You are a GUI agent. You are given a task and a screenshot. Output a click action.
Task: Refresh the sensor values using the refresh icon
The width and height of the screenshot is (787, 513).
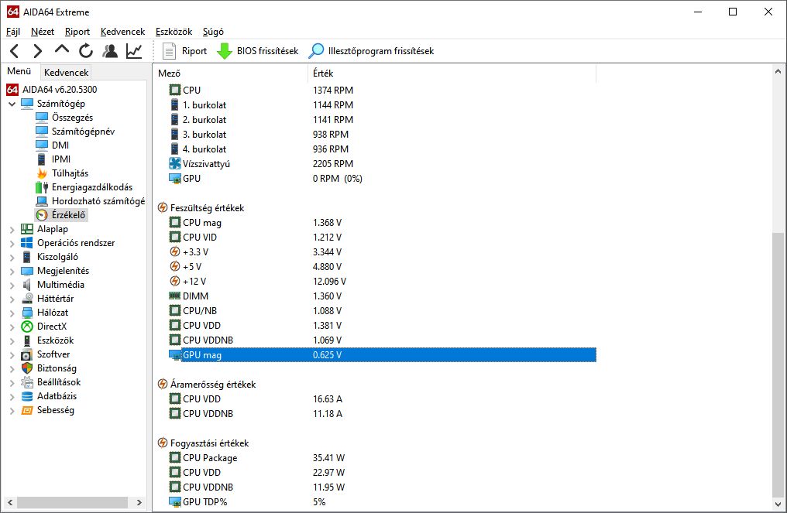point(86,50)
